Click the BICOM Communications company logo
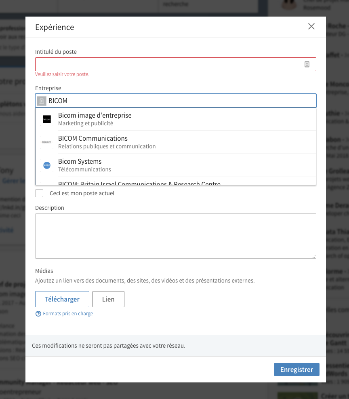The height and width of the screenshot is (399, 349). pyautogui.click(x=47, y=142)
